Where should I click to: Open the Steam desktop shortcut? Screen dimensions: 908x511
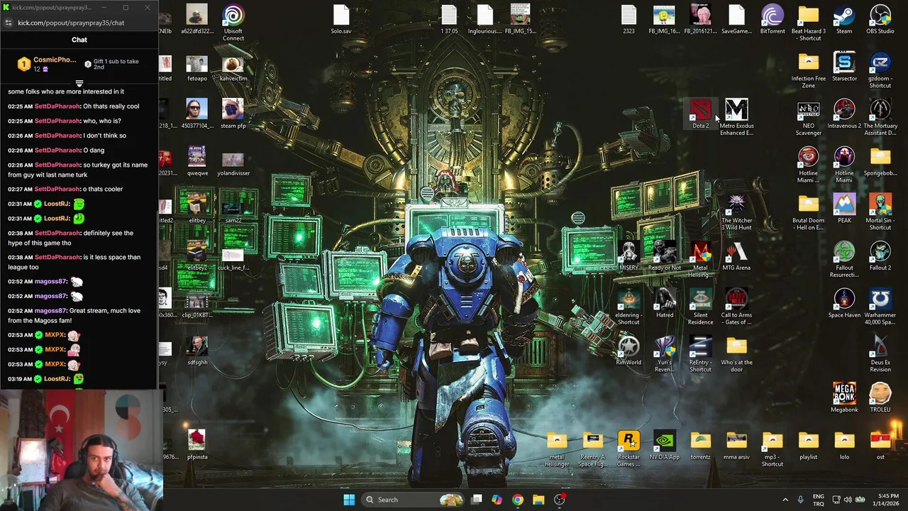[x=844, y=20]
